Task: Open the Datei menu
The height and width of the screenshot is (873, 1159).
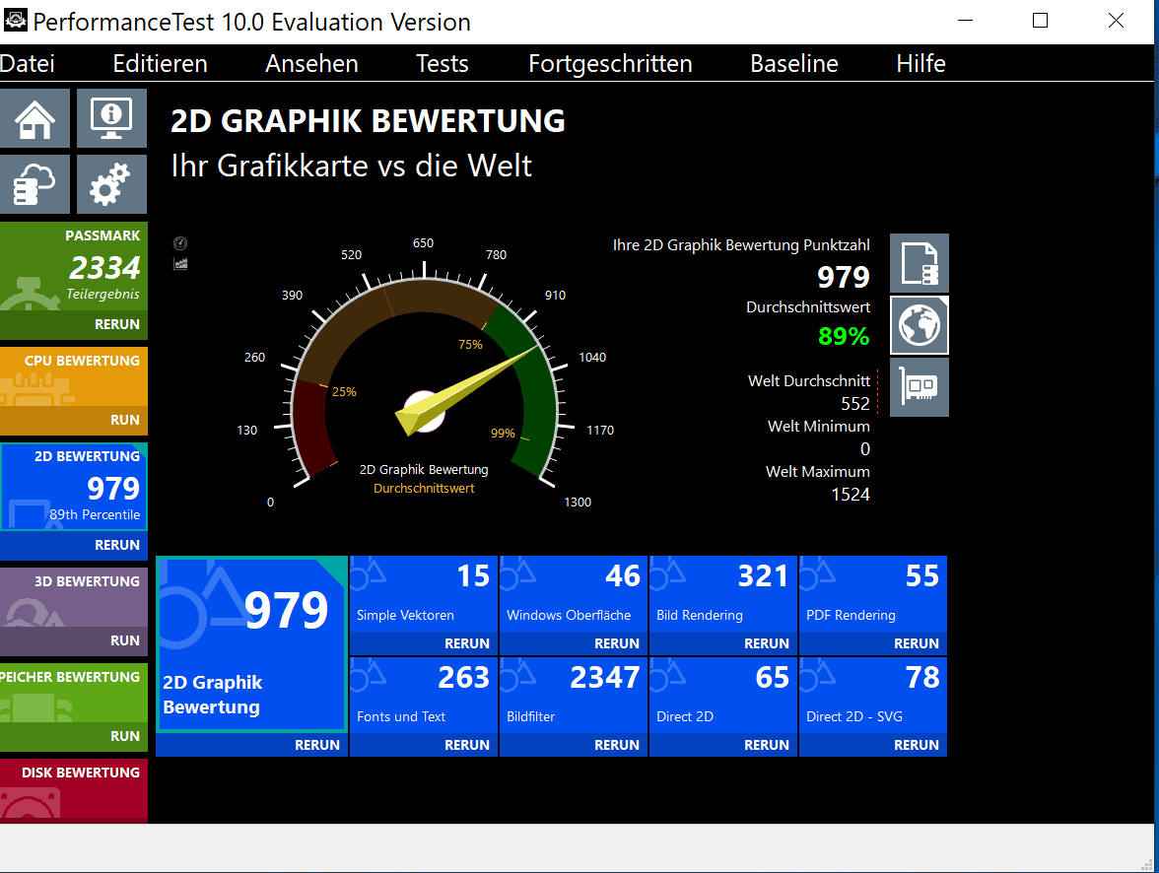Action: 28,64
